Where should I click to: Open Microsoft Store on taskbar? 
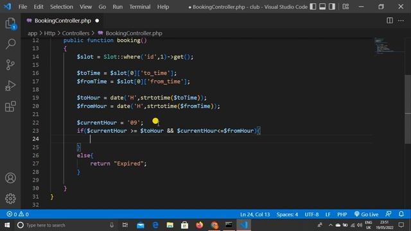[x=184, y=225]
